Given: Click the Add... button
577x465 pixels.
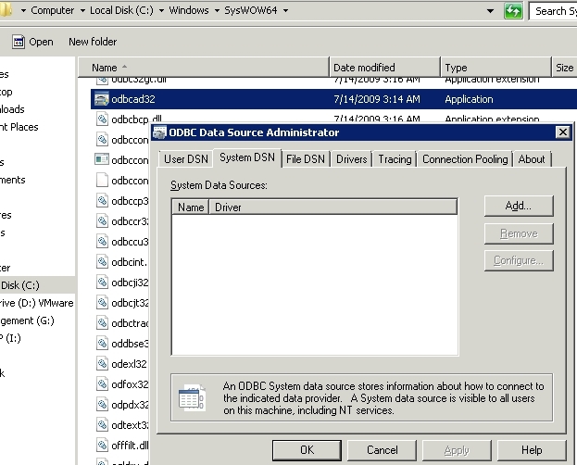Looking at the screenshot, I should click(x=519, y=206).
